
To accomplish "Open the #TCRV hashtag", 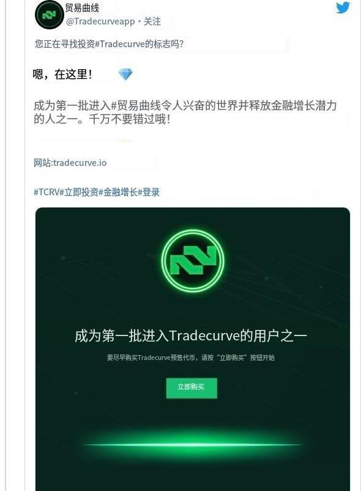I will click(x=47, y=192).
